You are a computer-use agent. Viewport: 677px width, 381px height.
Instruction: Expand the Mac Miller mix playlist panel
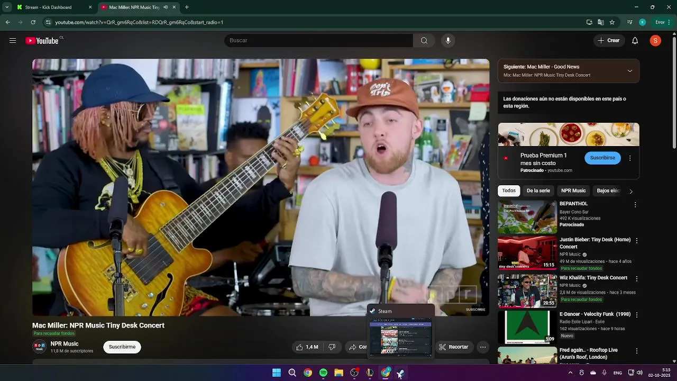point(630,71)
